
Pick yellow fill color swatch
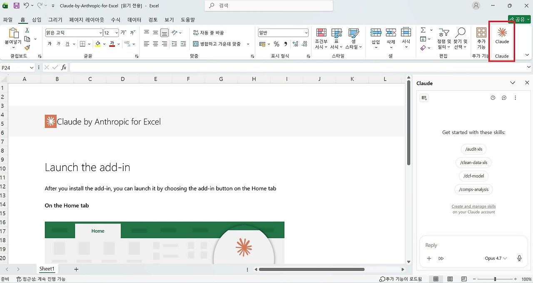tap(98, 44)
